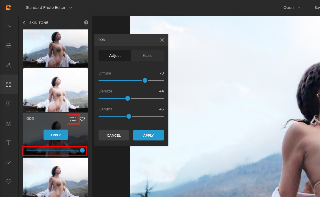Select the Adjust tab in the dialog

point(115,55)
